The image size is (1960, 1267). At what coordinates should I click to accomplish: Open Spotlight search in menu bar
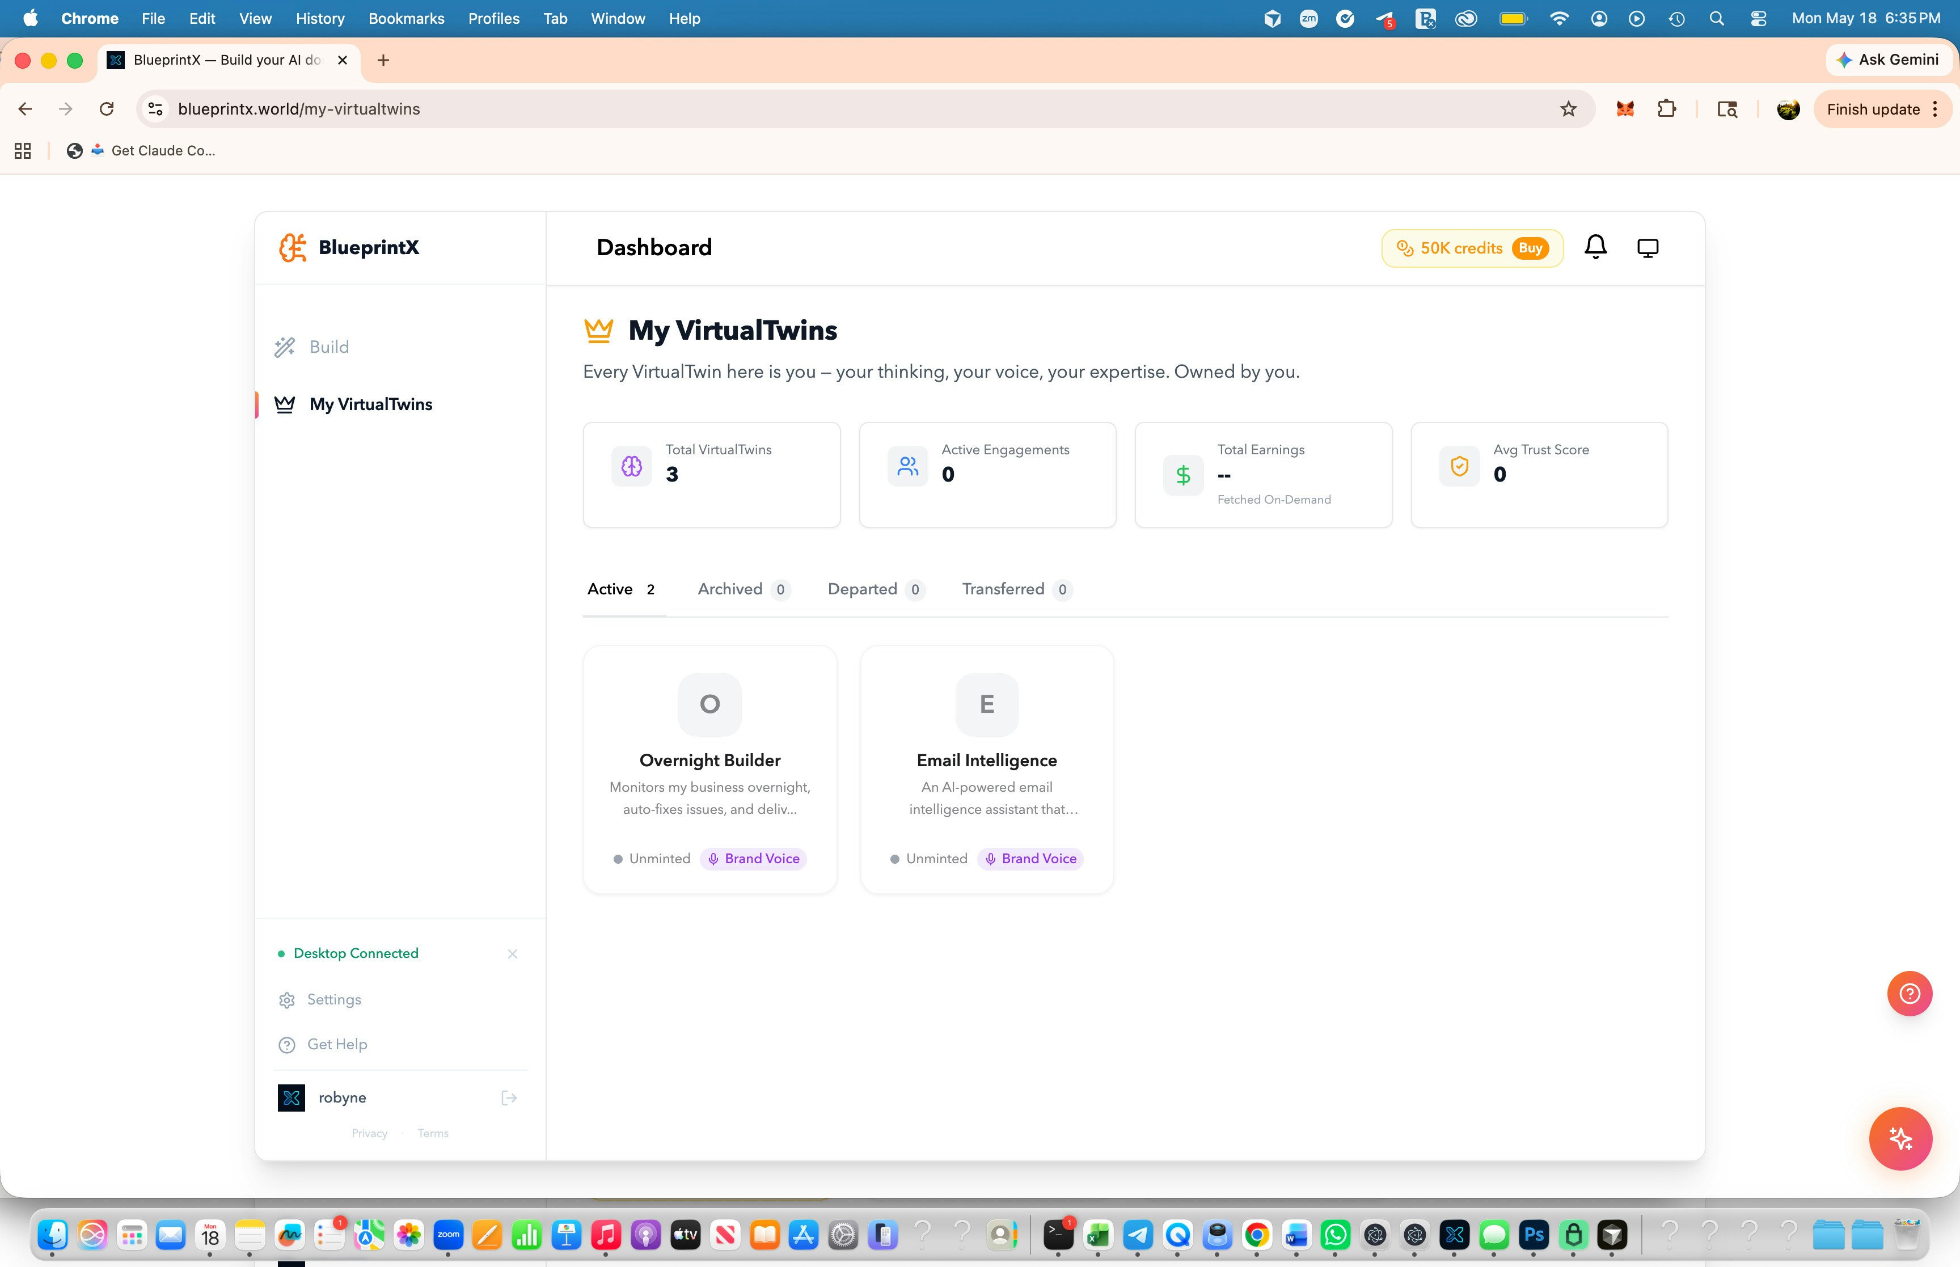click(x=1717, y=18)
